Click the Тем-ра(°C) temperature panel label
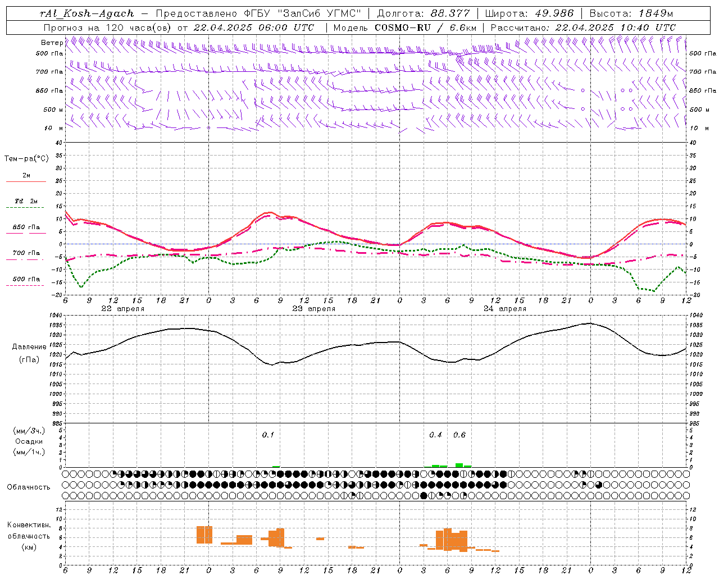The width and height of the screenshot is (719, 575). [26, 159]
